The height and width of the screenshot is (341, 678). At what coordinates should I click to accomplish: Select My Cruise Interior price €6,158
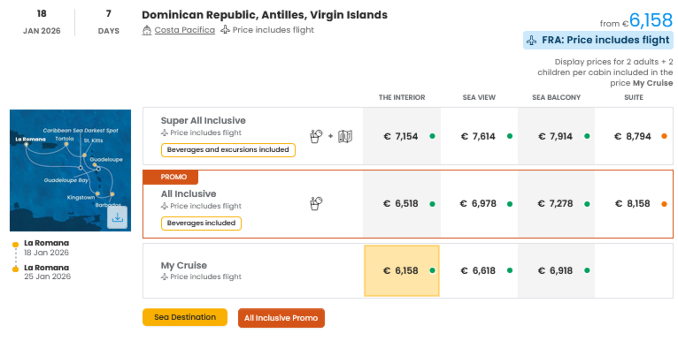401,271
